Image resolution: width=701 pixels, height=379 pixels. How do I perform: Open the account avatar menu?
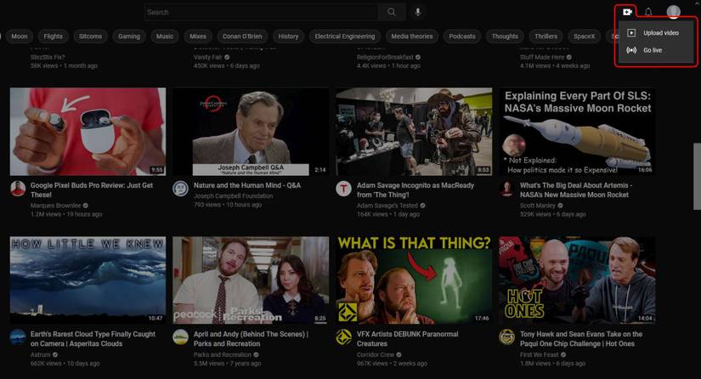click(x=673, y=12)
